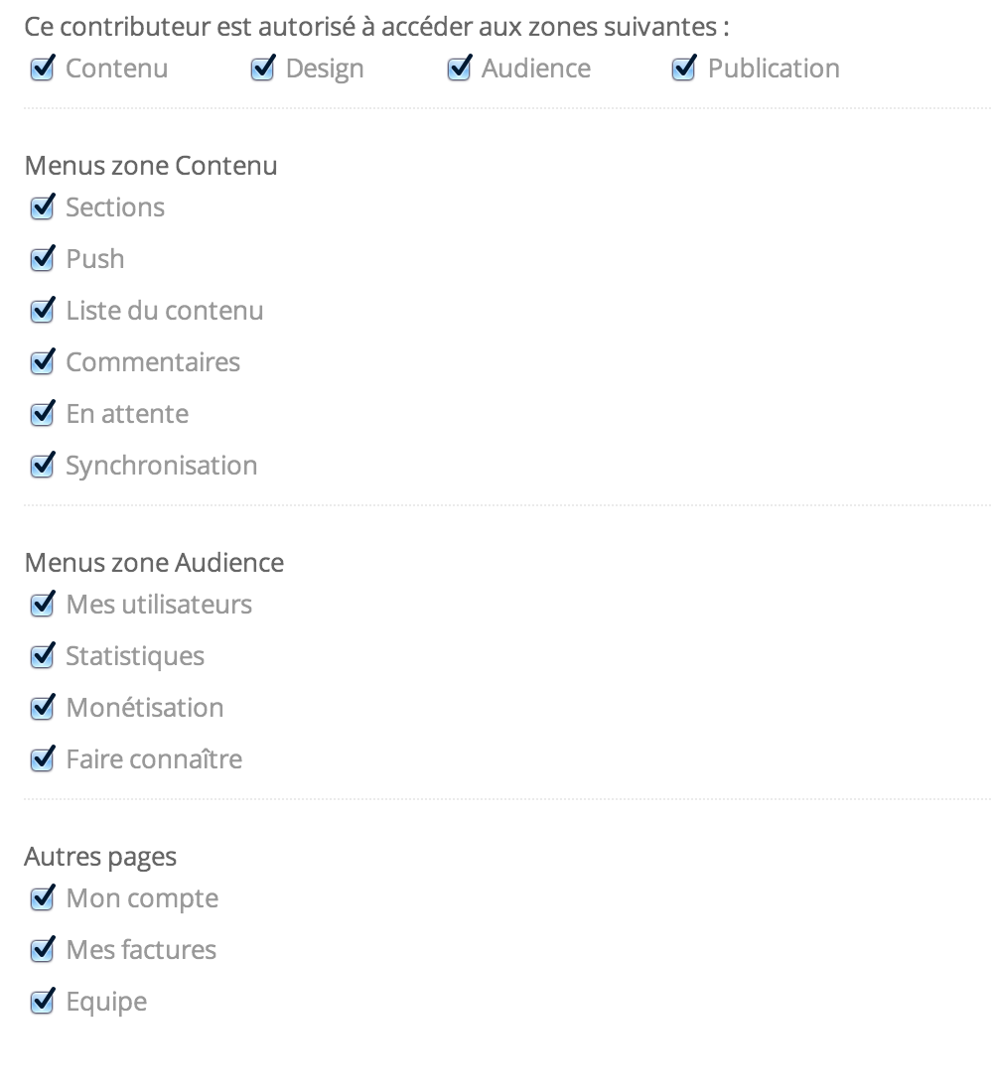
Task: Toggle the Mes utilisateurs checkbox
Action: (x=42, y=606)
